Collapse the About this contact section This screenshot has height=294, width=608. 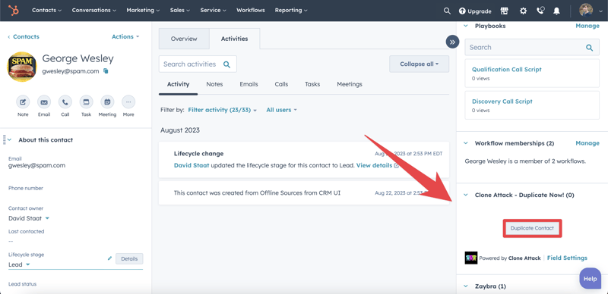coord(10,140)
